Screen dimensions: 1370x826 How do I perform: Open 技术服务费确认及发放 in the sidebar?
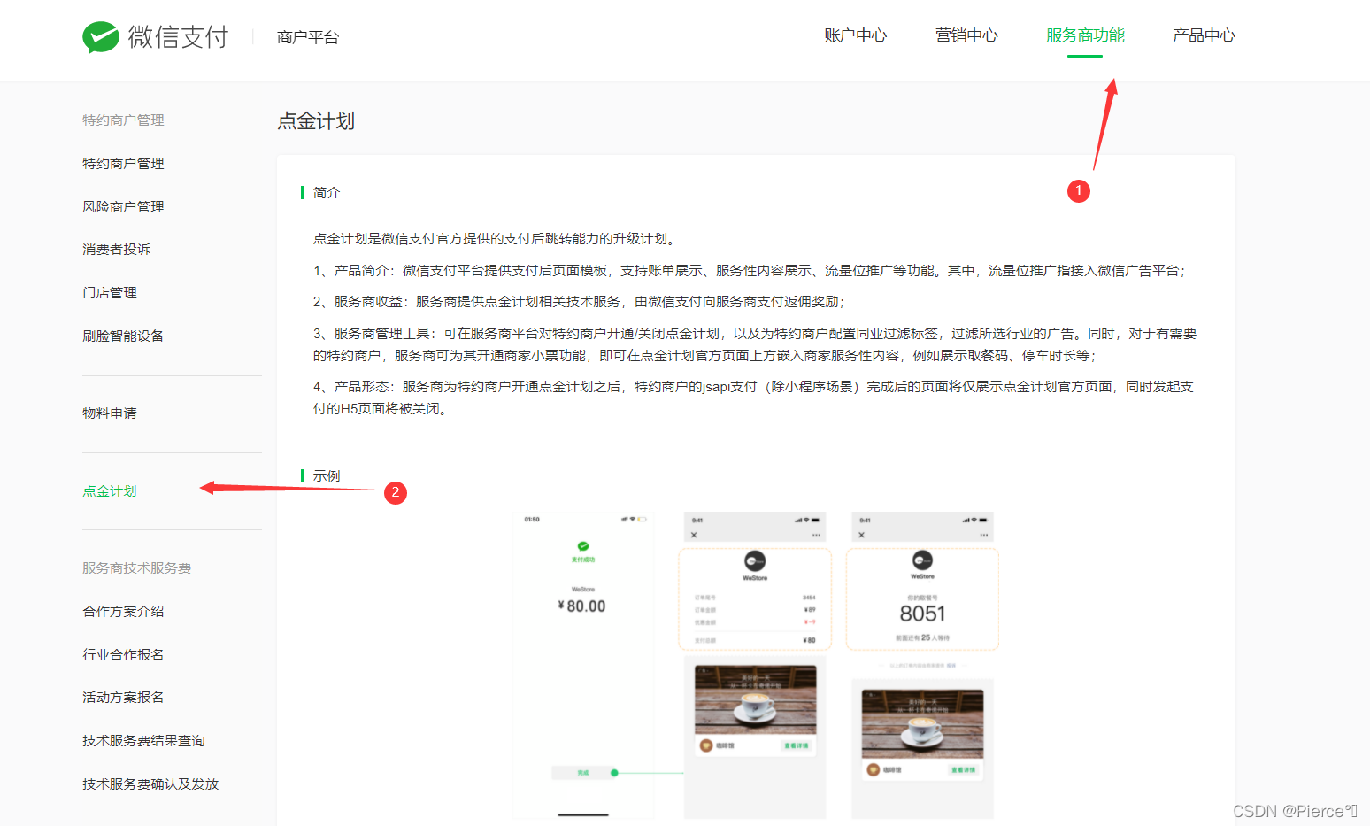point(150,784)
